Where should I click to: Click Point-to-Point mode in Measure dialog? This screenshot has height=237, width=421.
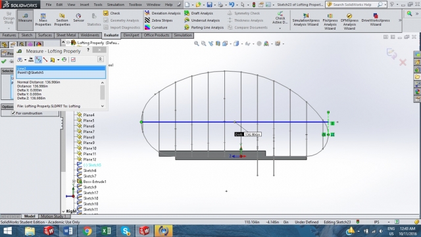point(45,60)
